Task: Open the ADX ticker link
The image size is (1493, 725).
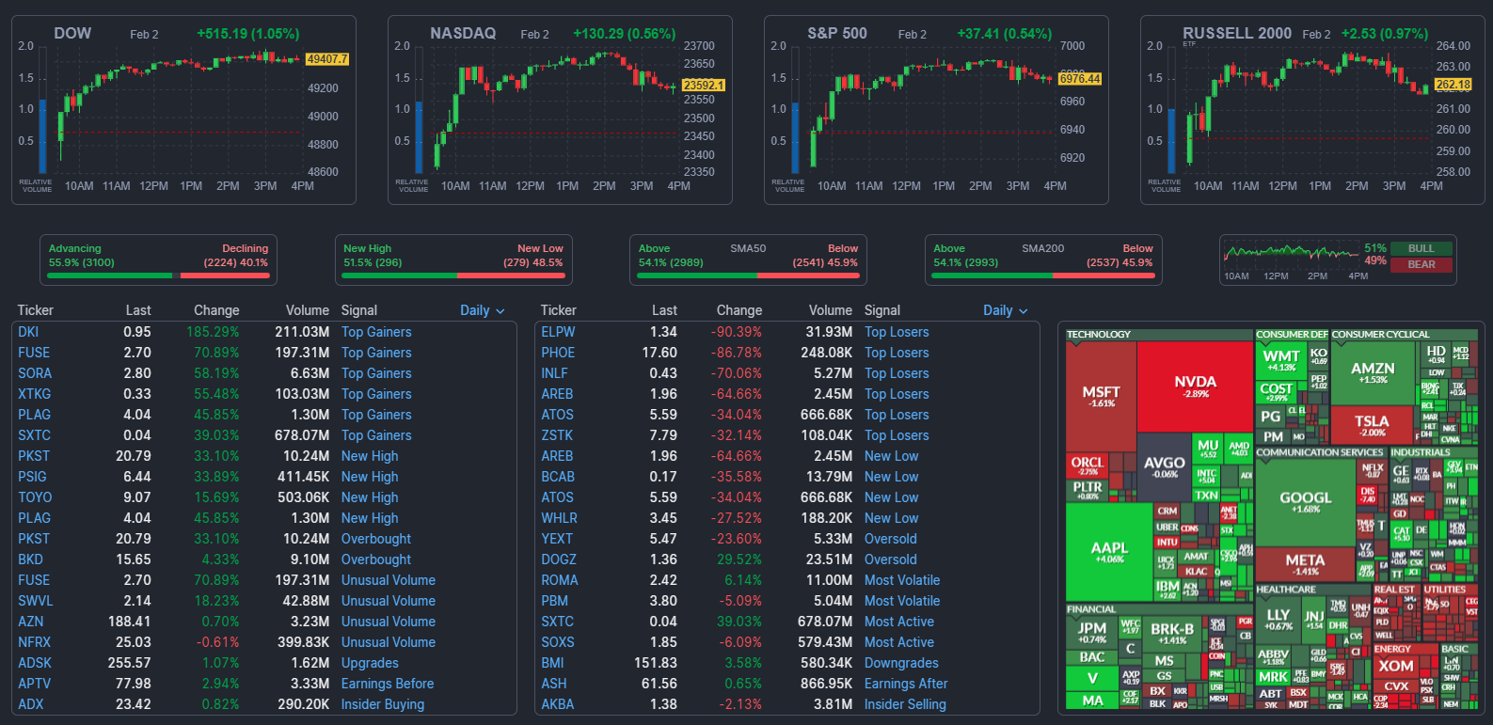Action: [x=31, y=704]
